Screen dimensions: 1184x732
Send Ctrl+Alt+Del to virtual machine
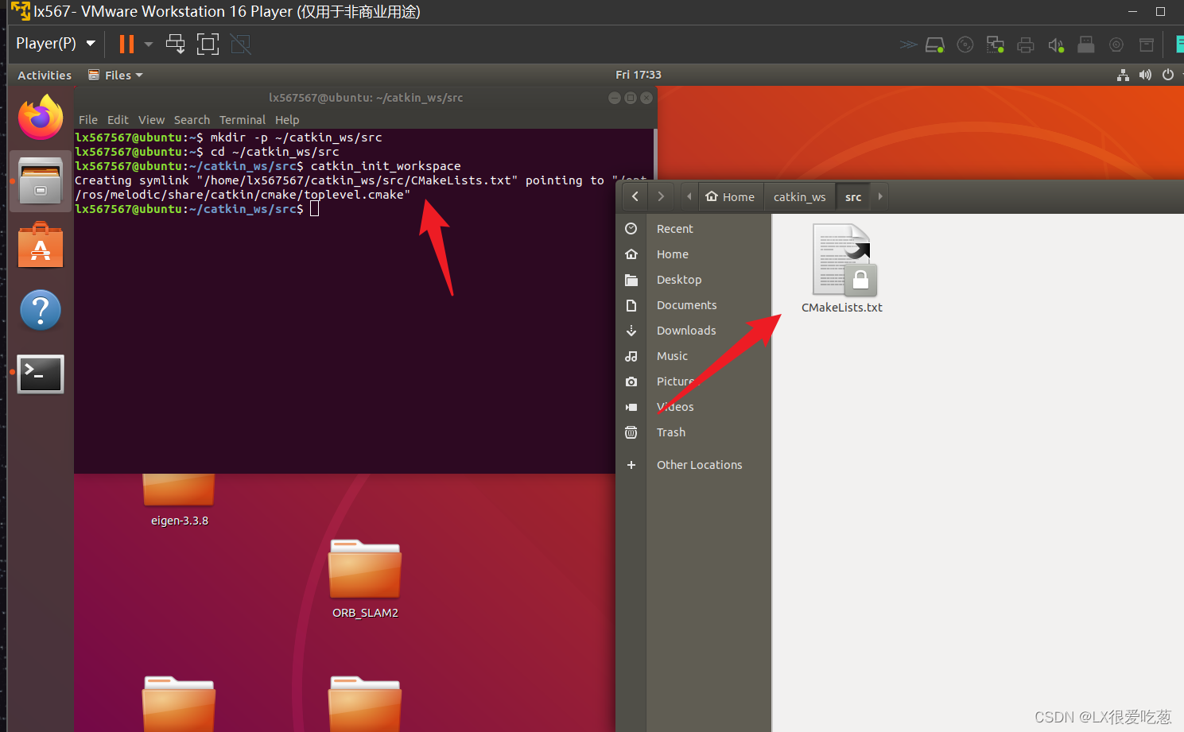[x=176, y=44]
